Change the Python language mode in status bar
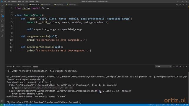This screenshot has width=189, height=106. 172,105
